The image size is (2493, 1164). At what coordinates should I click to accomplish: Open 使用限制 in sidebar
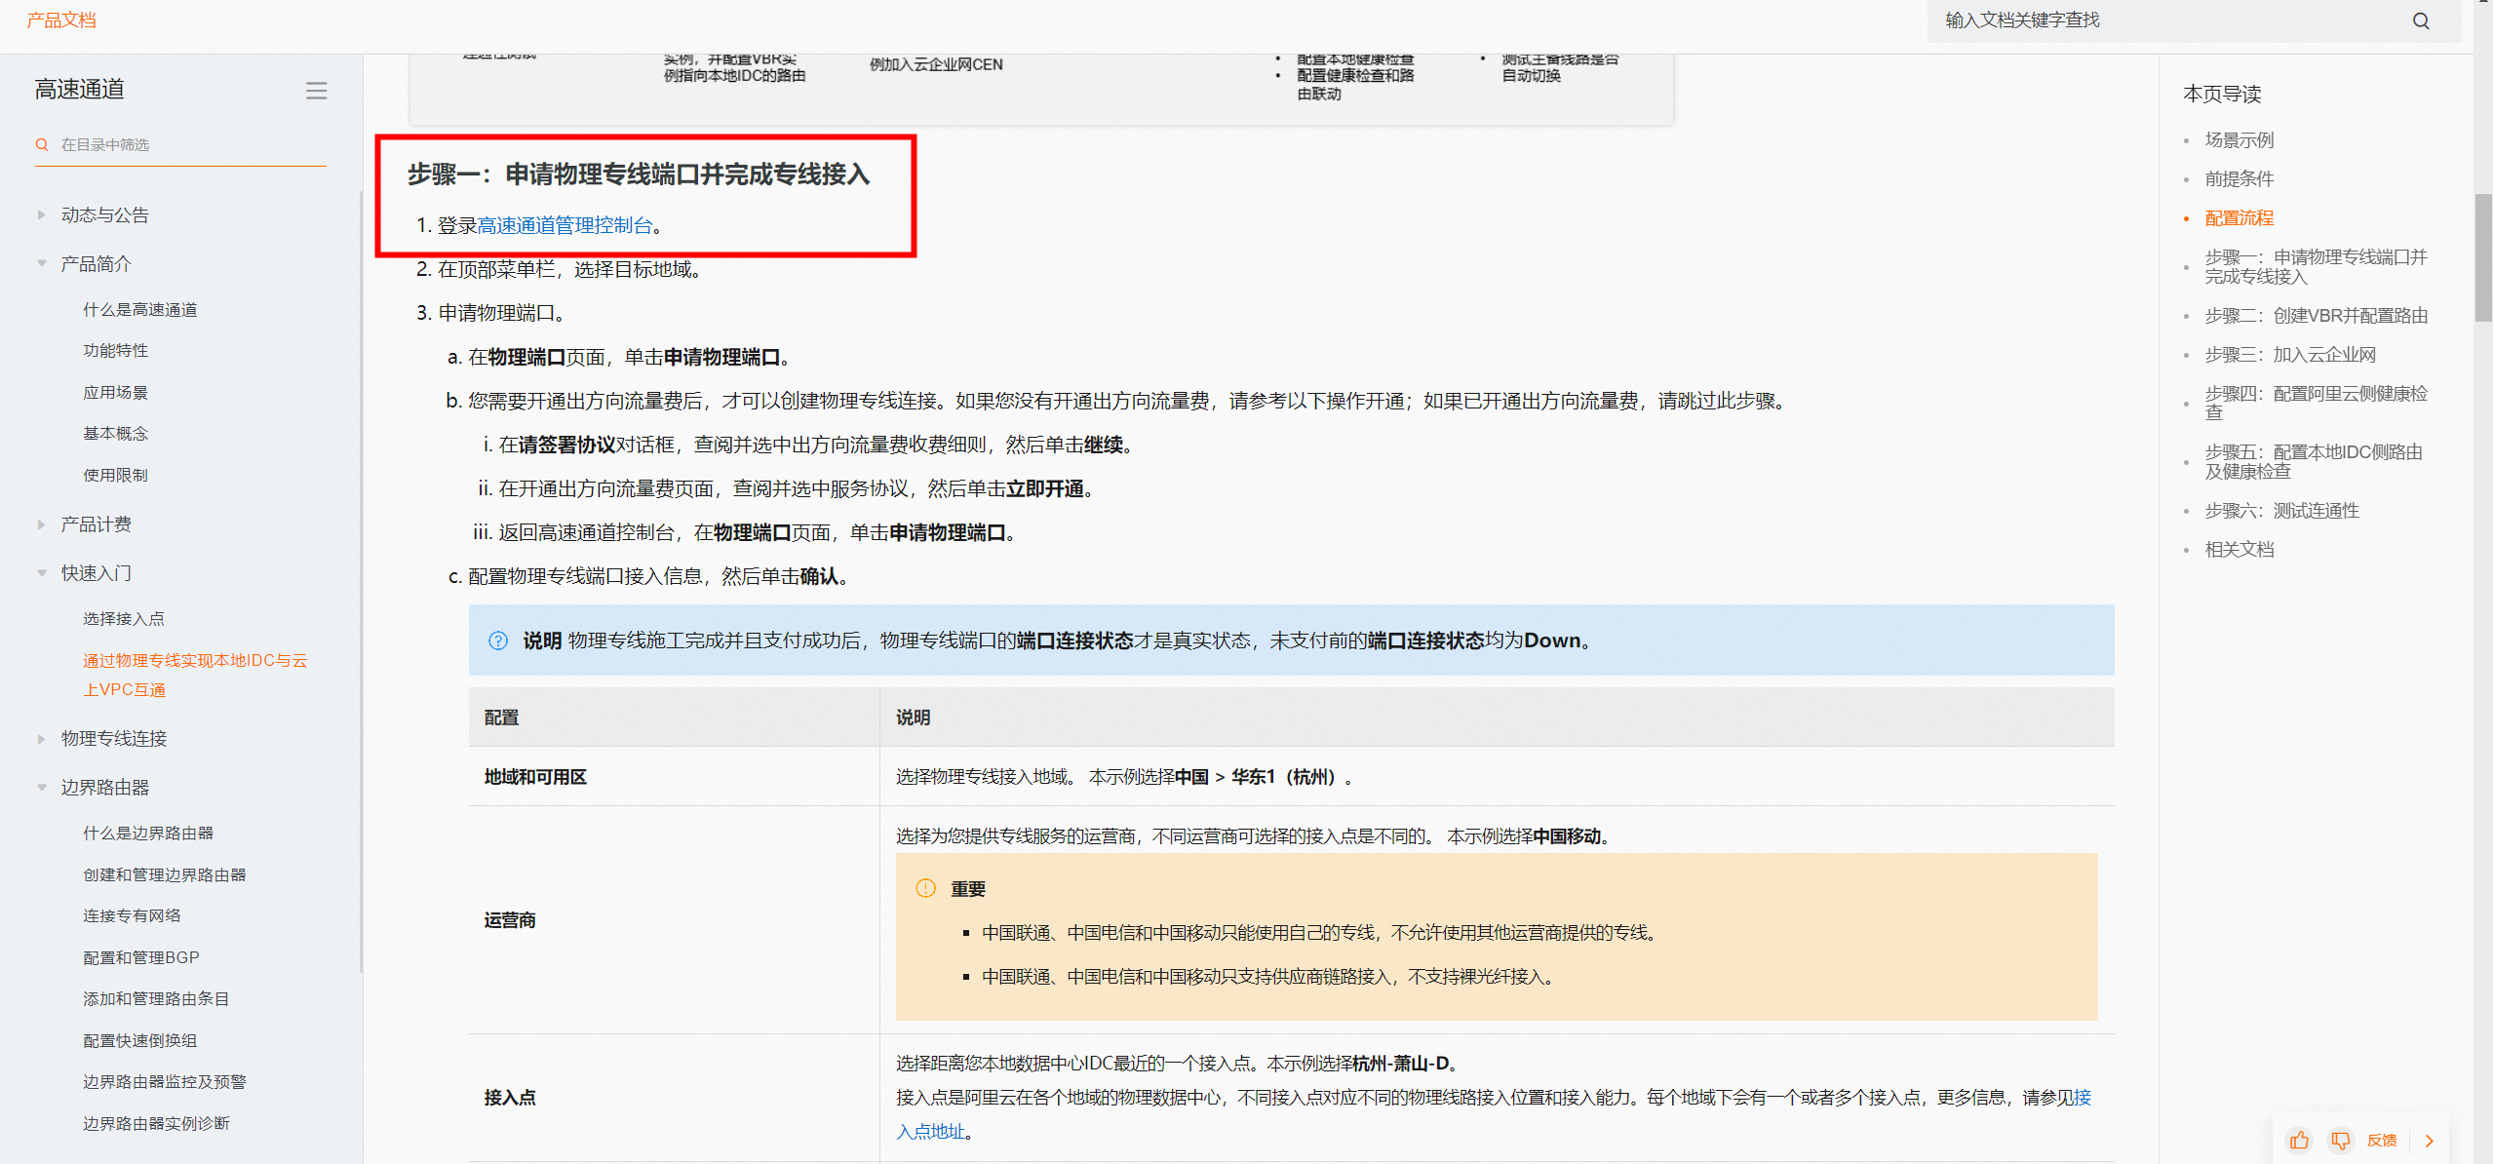(x=116, y=476)
